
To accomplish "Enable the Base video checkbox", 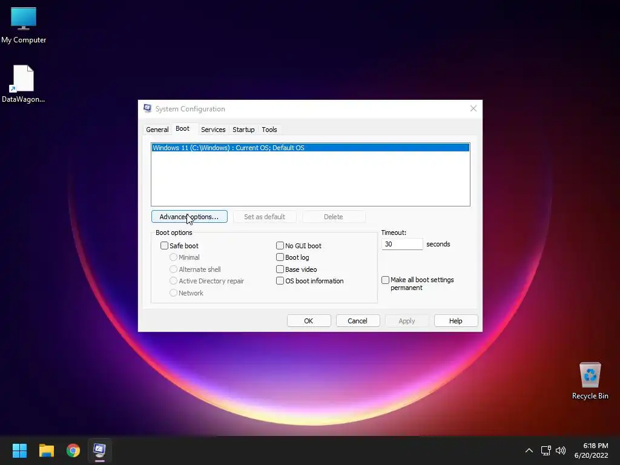I will tap(280, 269).
